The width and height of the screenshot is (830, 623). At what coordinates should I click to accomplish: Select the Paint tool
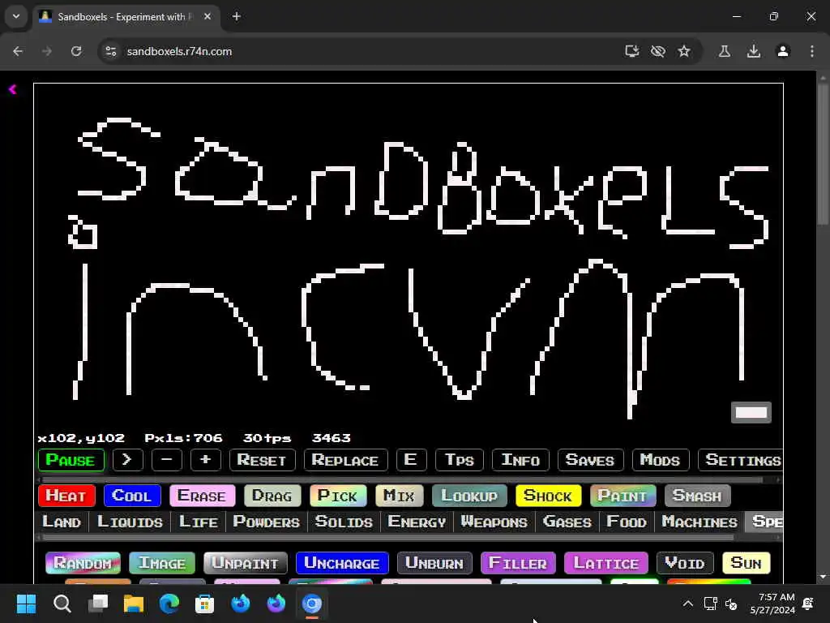click(623, 496)
